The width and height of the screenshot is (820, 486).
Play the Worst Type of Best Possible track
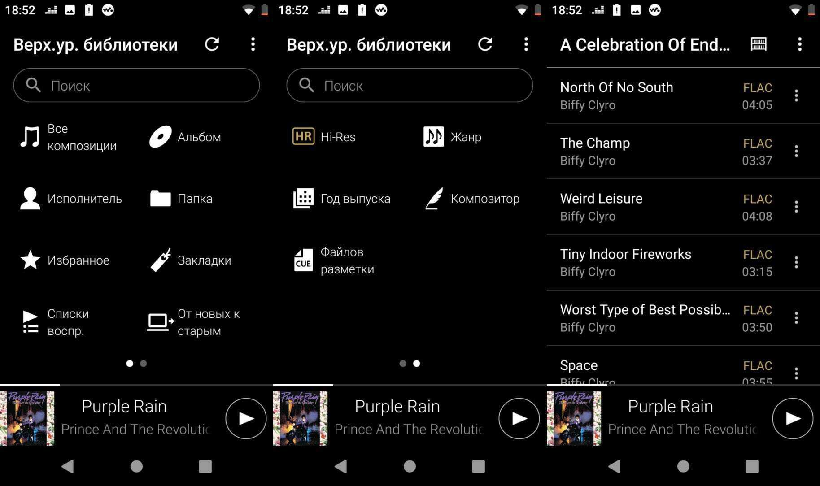click(x=646, y=318)
